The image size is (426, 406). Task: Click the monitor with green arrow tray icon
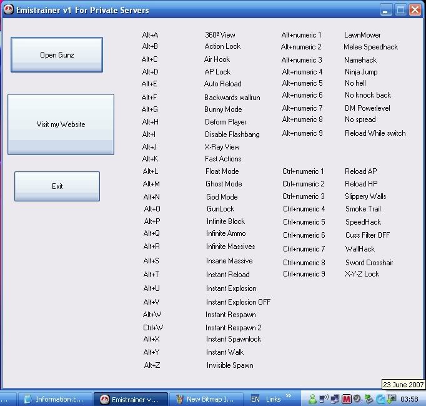click(391, 398)
